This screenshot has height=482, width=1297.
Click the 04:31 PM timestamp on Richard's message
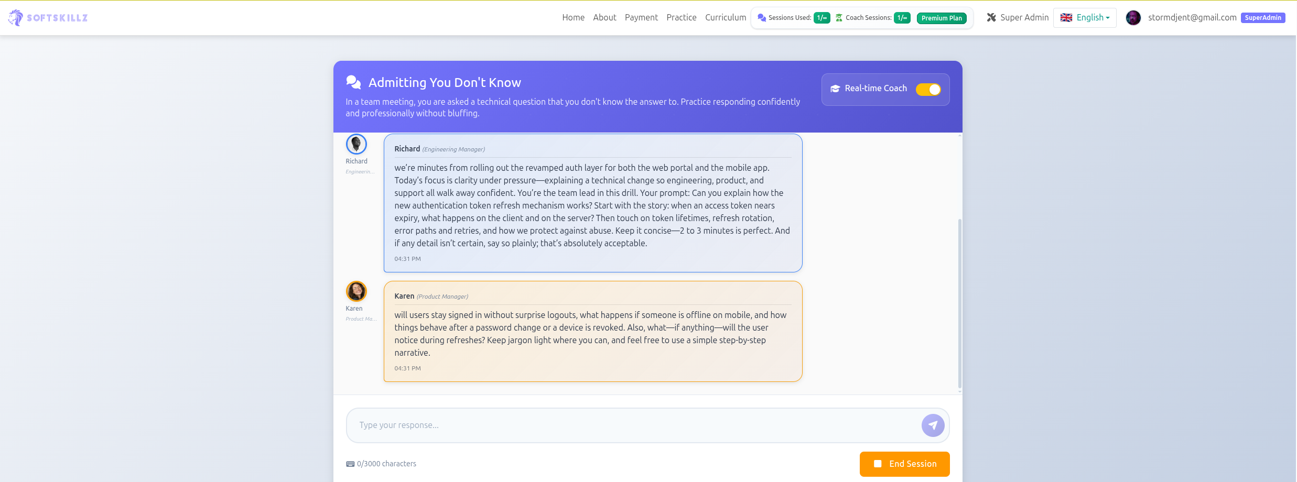coord(407,259)
